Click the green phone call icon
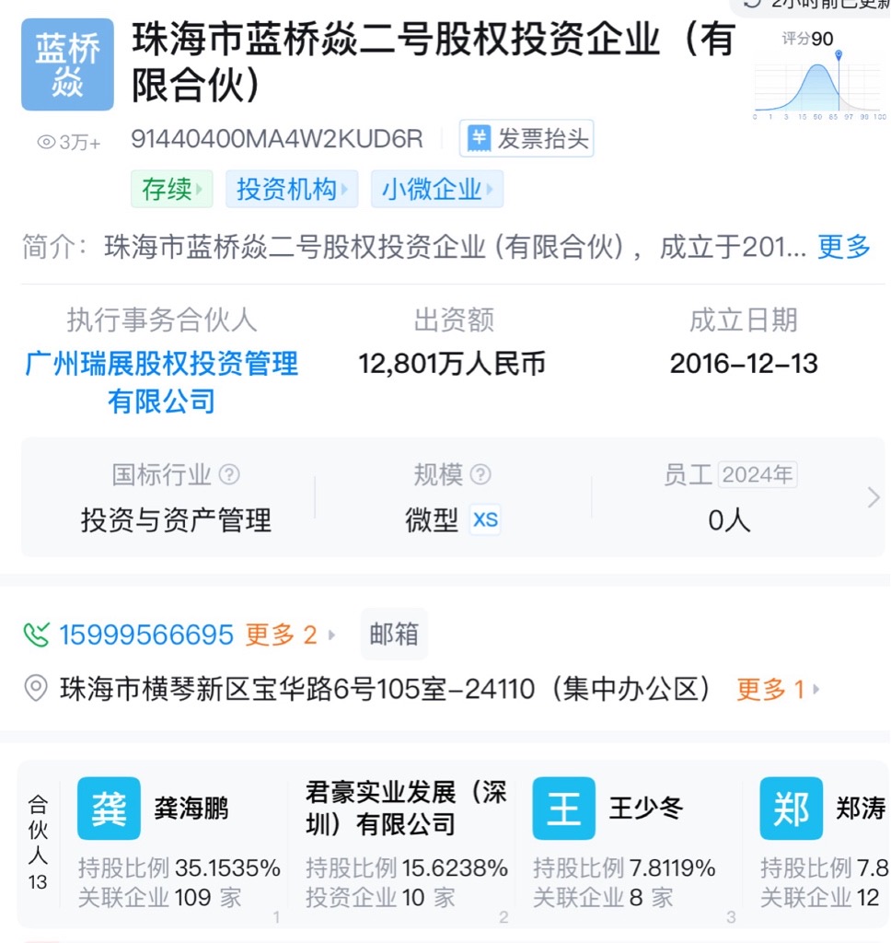The image size is (891, 943). [x=36, y=634]
